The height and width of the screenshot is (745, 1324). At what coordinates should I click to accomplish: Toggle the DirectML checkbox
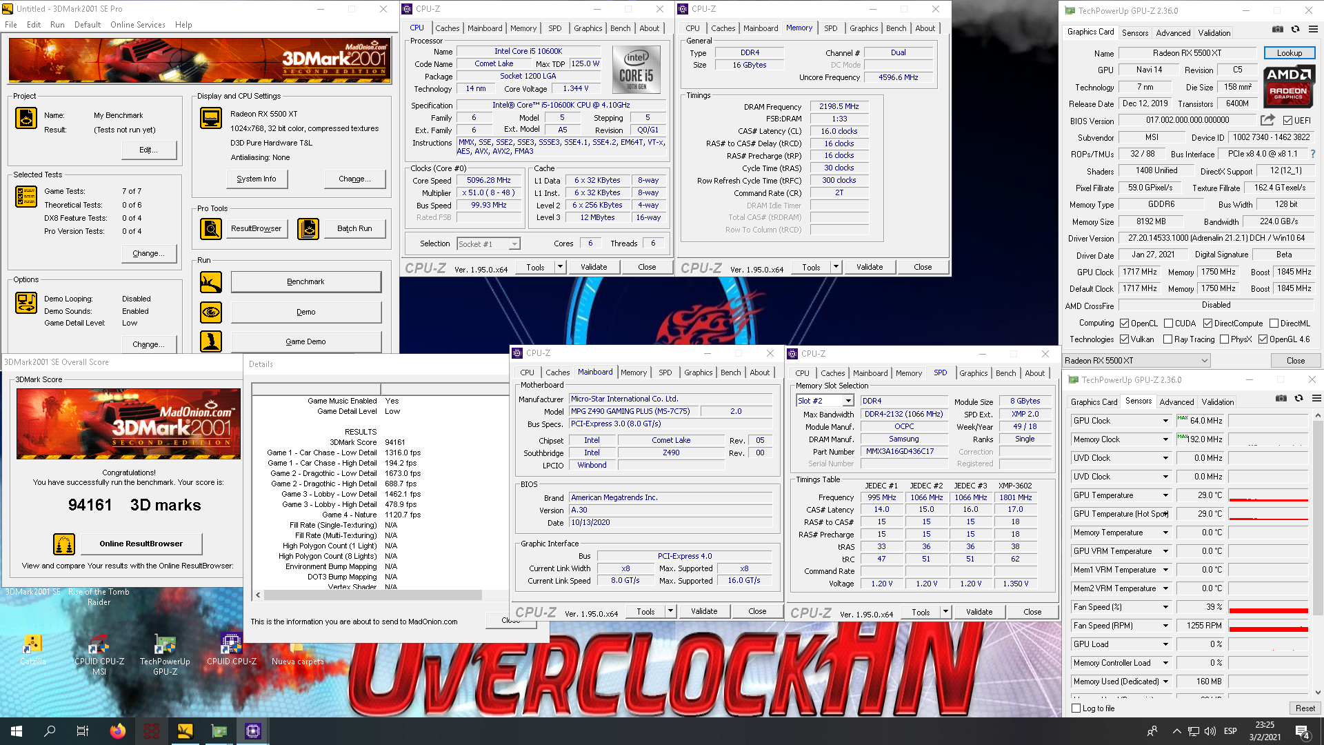pos(1274,324)
